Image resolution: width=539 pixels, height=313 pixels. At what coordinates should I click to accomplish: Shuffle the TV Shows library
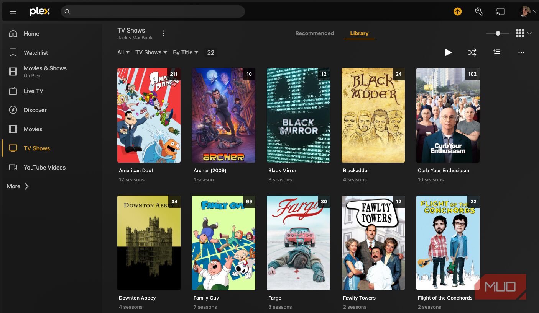(472, 52)
